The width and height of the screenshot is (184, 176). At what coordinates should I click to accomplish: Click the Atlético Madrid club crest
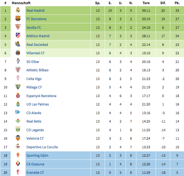(18, 36)
